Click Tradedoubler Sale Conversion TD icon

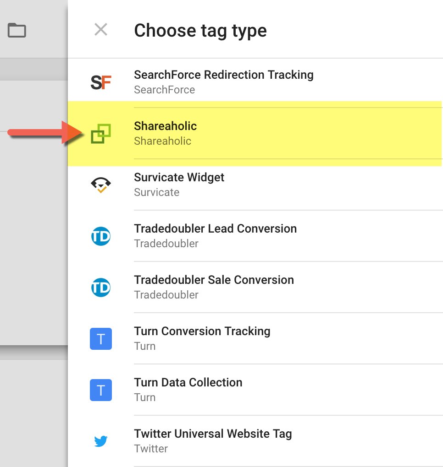tap(101, 288)
